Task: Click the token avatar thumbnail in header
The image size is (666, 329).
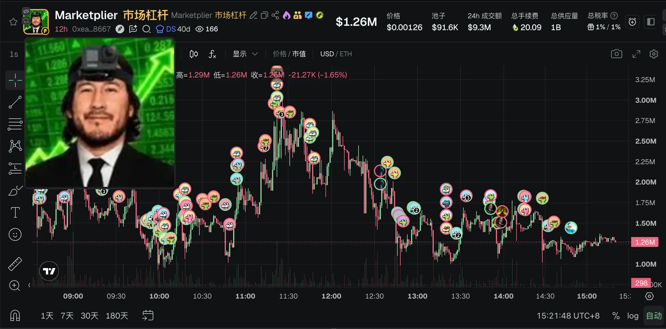Action: click(36, 22)
